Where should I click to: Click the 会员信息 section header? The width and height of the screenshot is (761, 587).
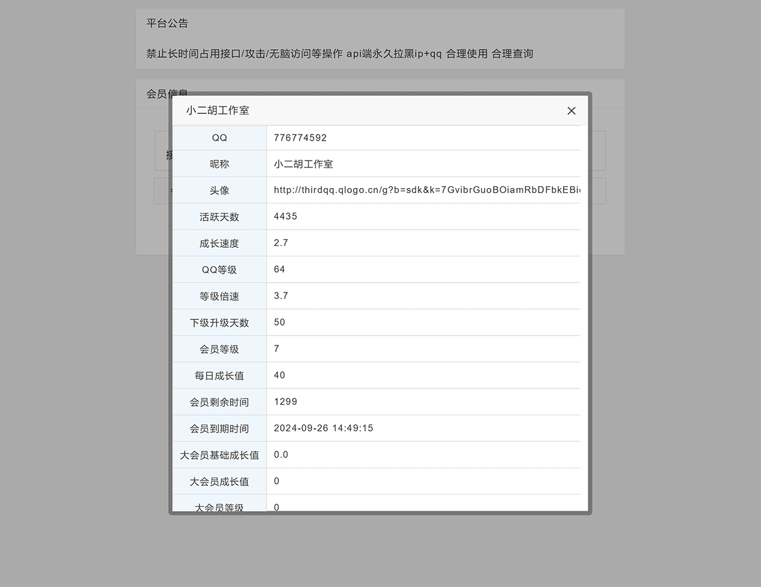[161, 93]
